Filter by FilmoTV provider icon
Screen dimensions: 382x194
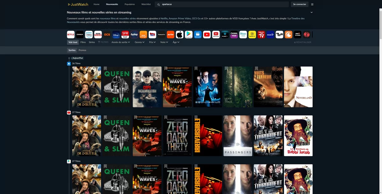[x=225, y=35]
